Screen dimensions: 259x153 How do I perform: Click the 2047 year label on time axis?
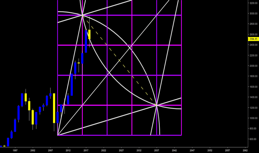click(x=192, y=150)
